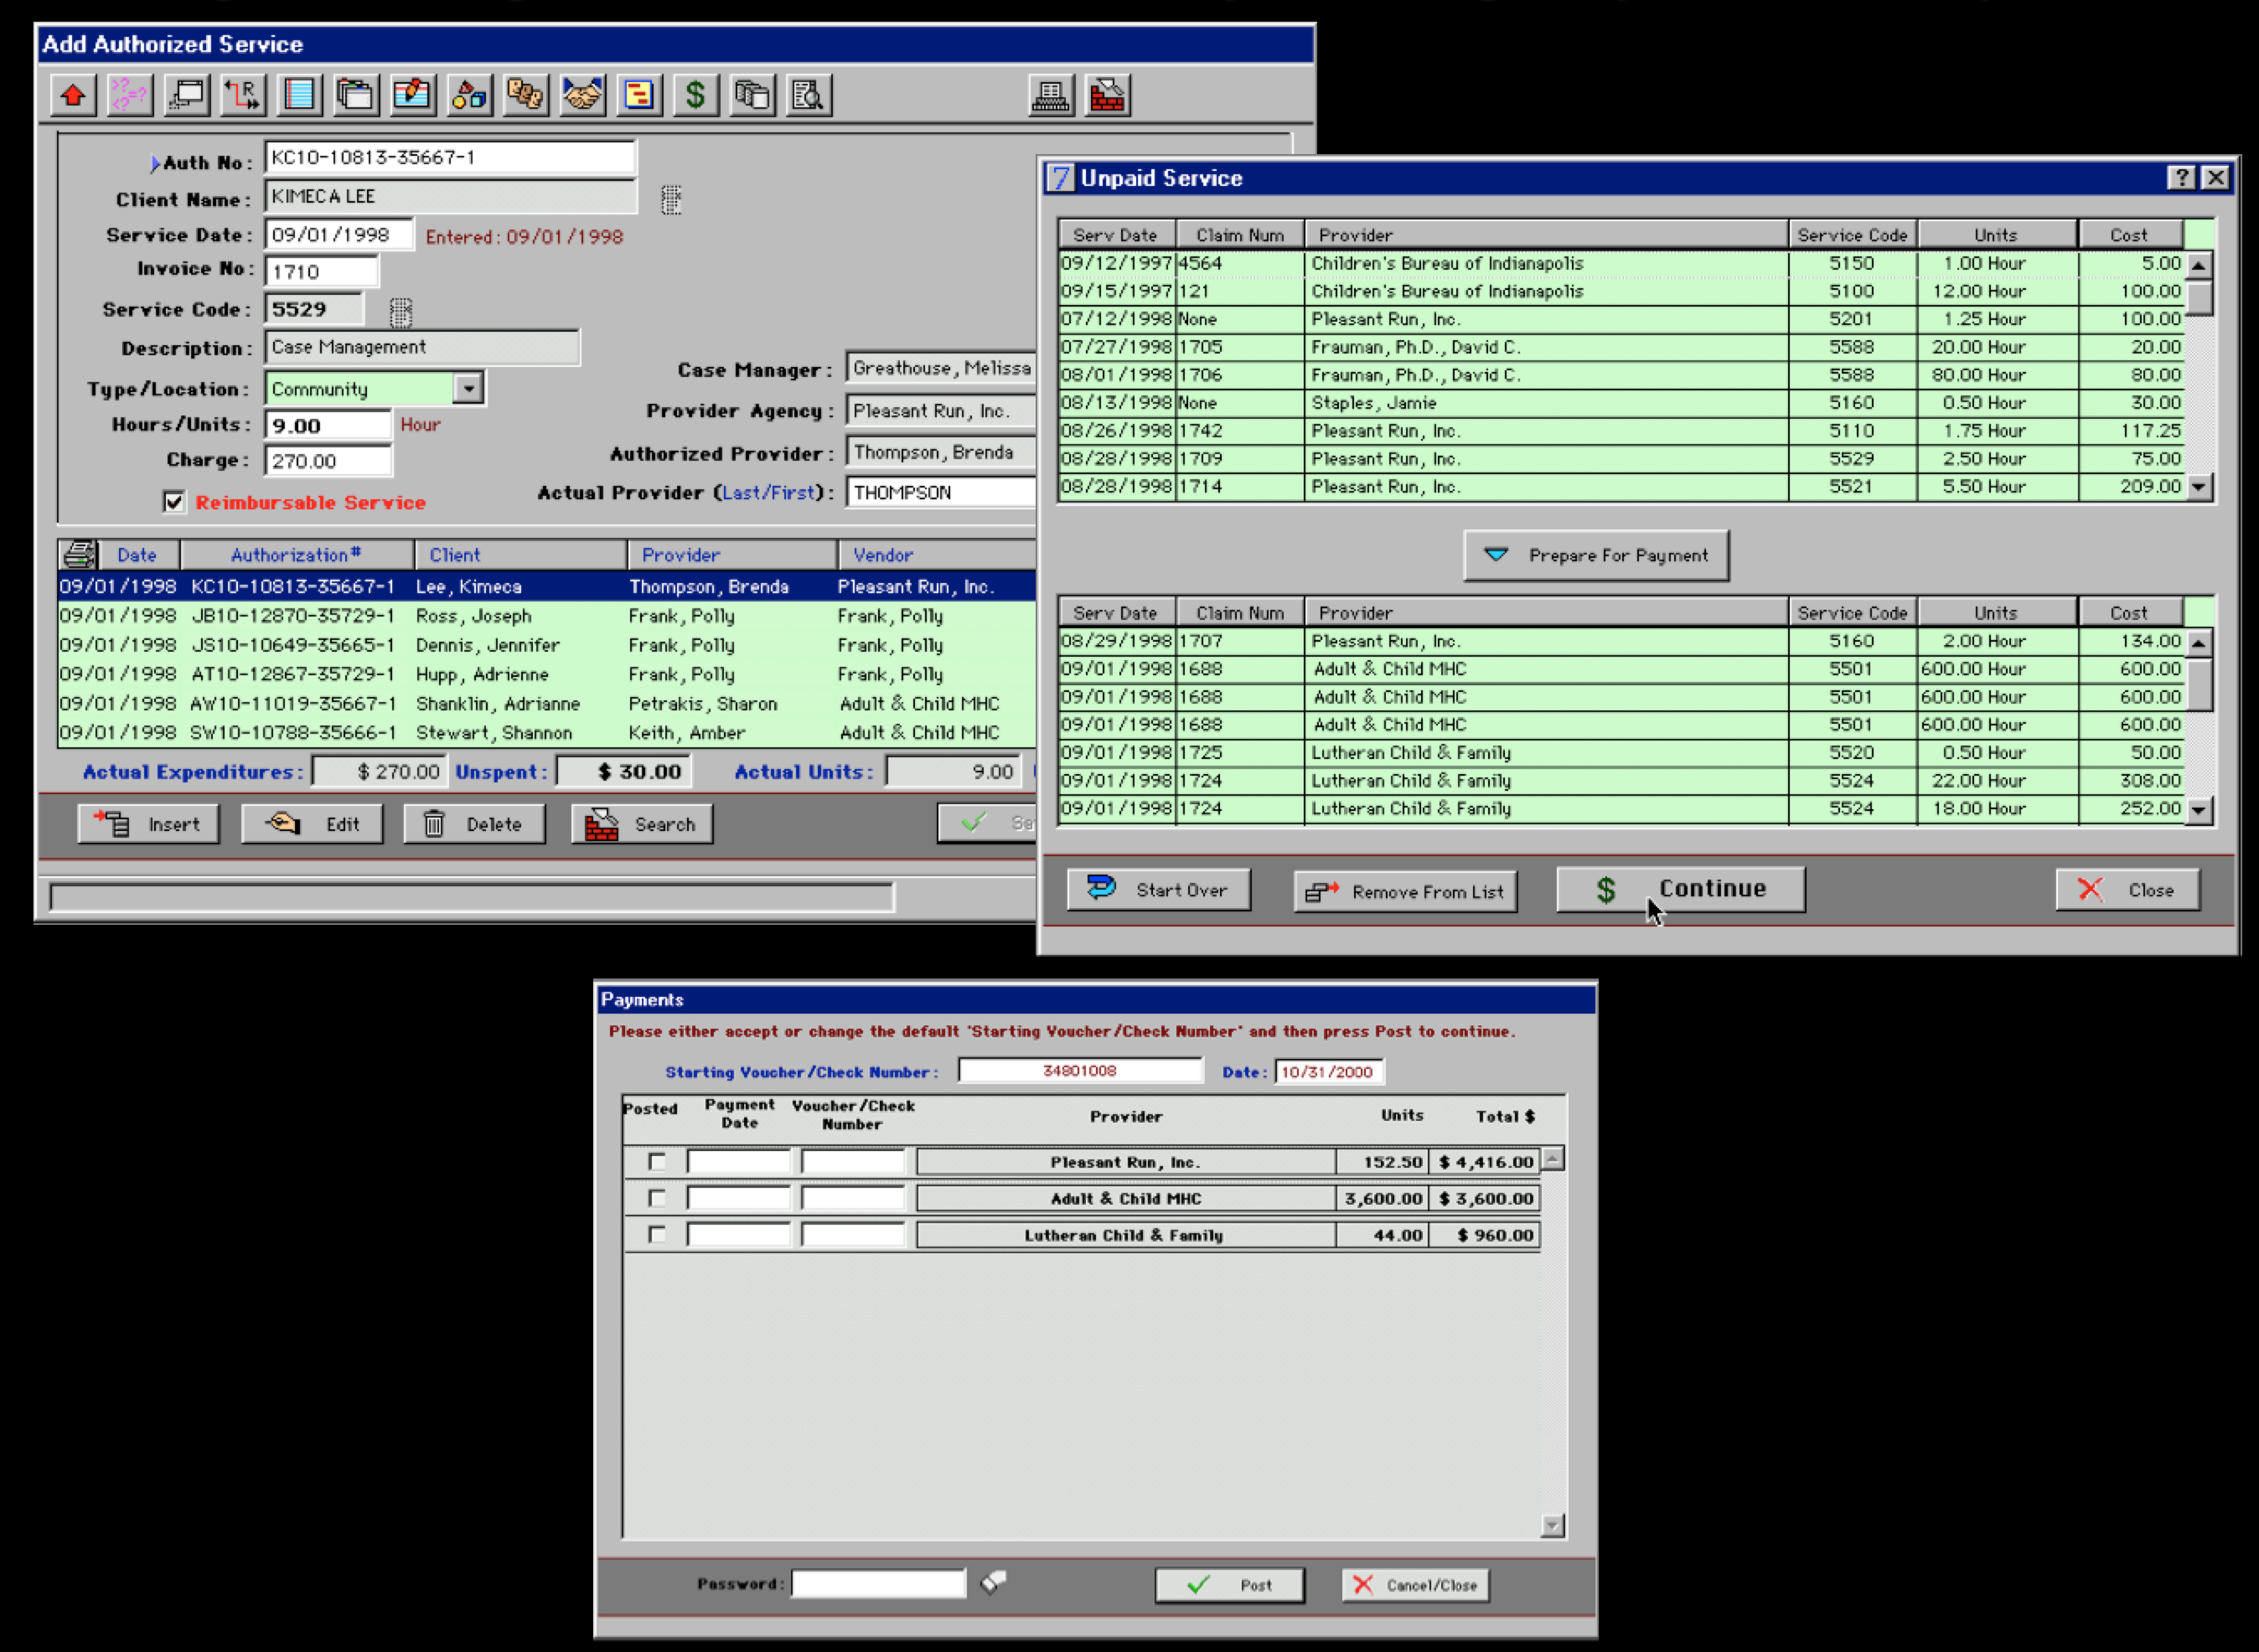
Task: Click Remove From List button
Action: click(1406, 891)
